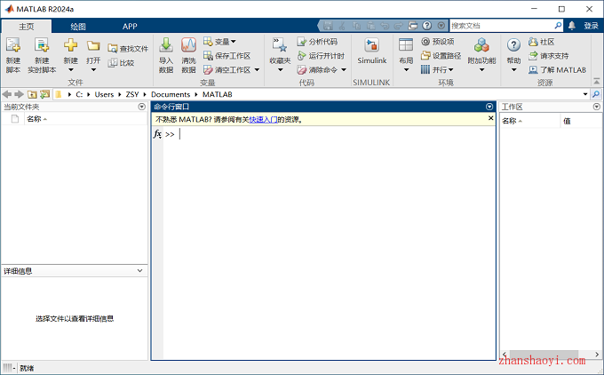This screenshot has width=604, height=375.
Task: Click Save Workspace (保存工作区)
Action: [x=226, y=56]
